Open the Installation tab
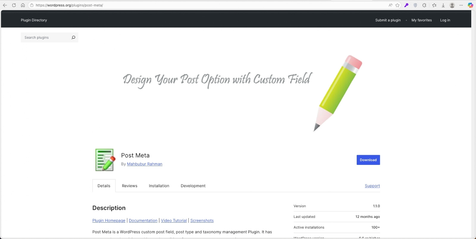Viewport: 476px width, 239px height. 159,186
